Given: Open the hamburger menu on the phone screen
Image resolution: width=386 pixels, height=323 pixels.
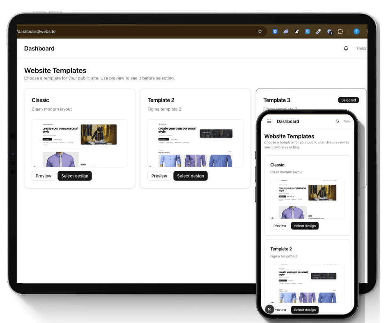Looking at the screenshot, I should coord(269,121).
